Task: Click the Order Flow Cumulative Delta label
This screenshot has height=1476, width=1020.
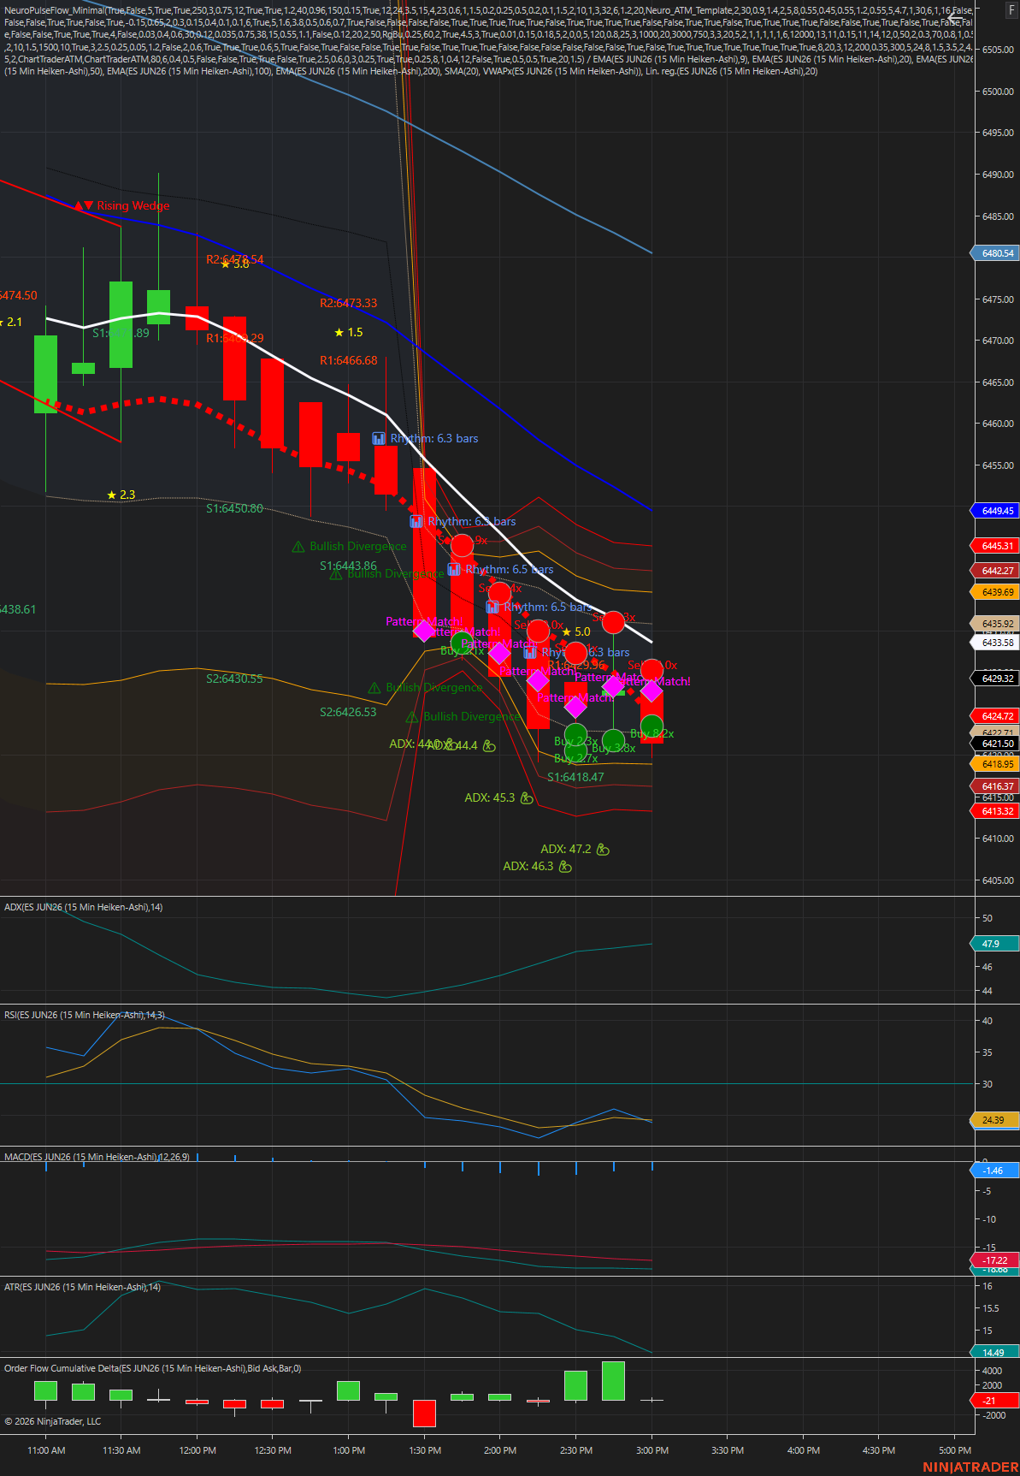Action: tap(152, 1368)
